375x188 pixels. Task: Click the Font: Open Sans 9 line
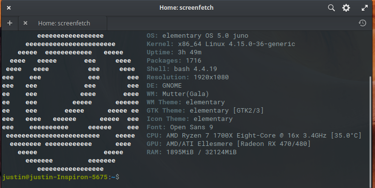pos(179,127)
